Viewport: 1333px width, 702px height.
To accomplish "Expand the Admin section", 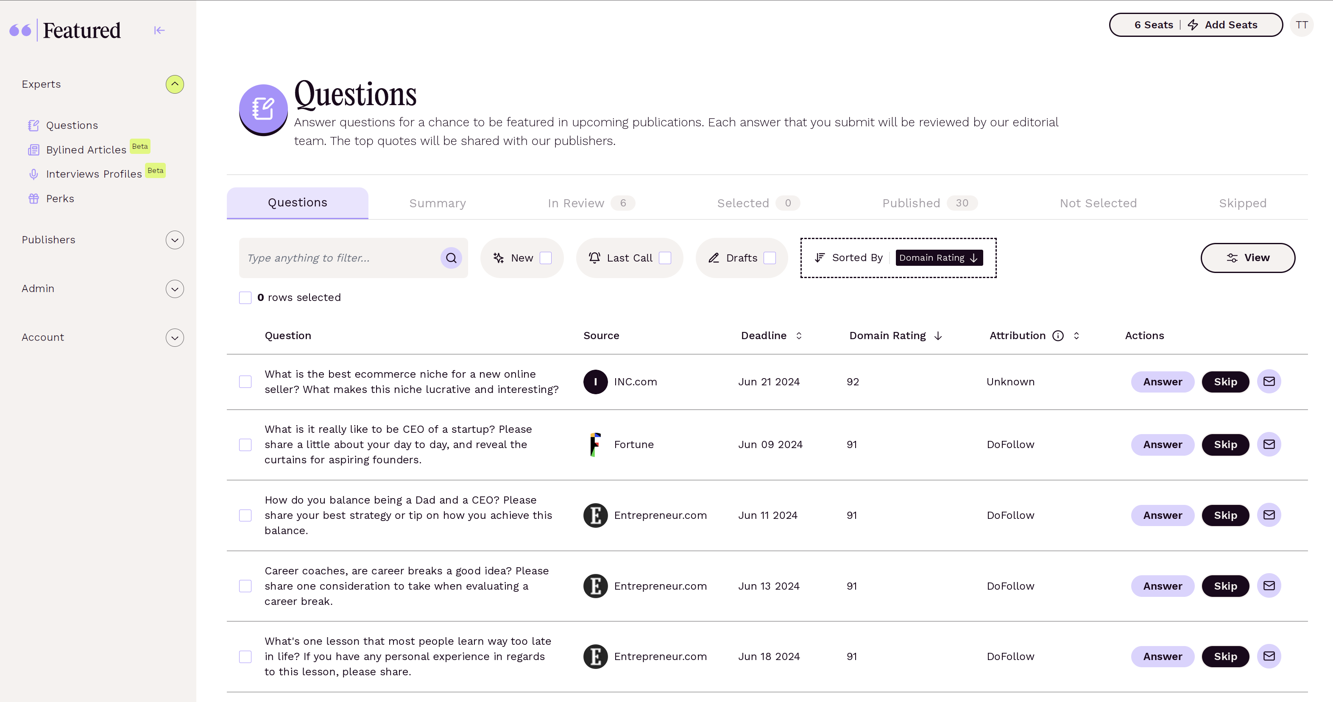I will pos(175,289).
